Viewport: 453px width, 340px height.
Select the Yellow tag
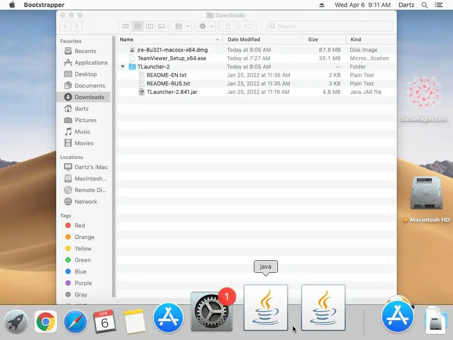pos(83,249)
